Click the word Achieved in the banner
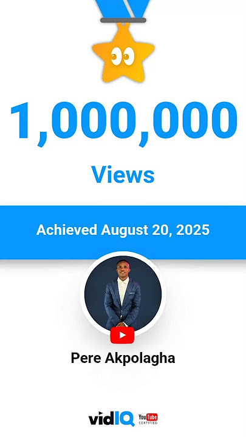Image resolution: width=246 pixels, height=437 pixels. click(67, 230)
